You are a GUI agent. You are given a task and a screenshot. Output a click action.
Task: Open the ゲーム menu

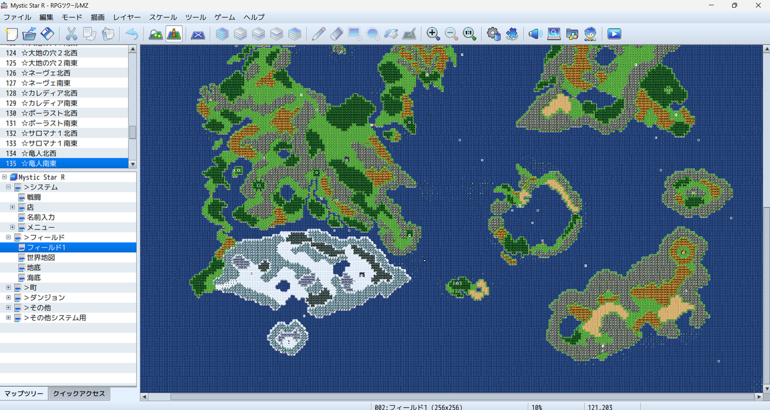(x=225, y=17)
